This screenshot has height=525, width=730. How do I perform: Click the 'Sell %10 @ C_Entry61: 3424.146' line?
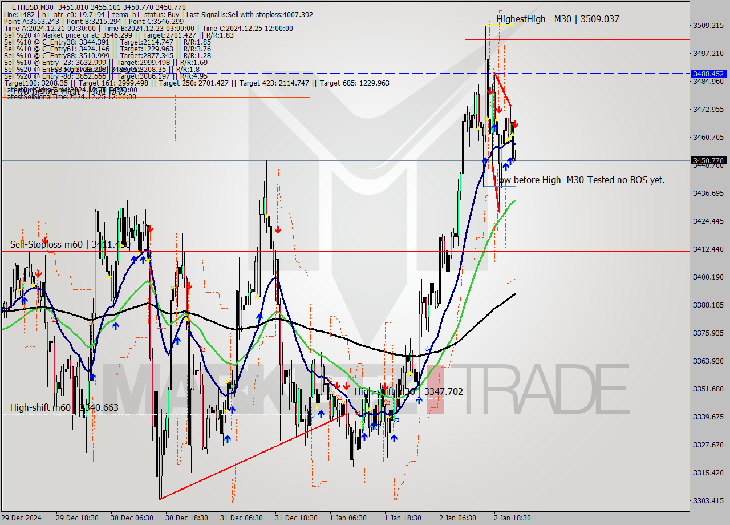pos(107,49)
